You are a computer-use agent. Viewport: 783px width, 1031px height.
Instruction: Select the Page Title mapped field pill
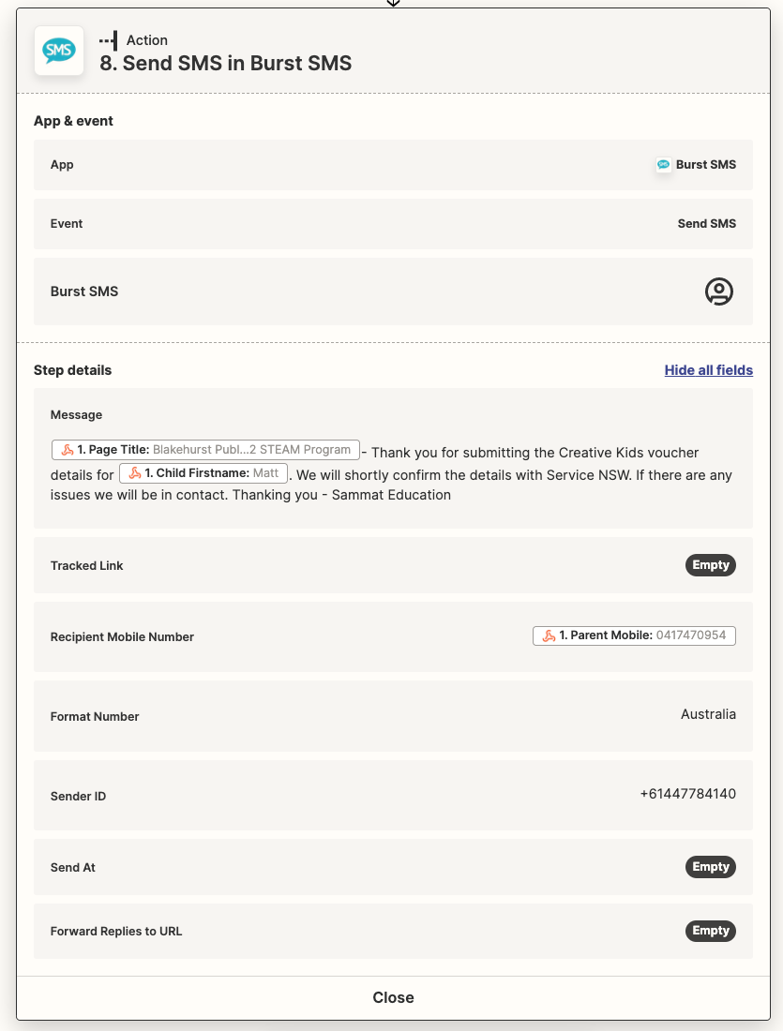[205, 450]
